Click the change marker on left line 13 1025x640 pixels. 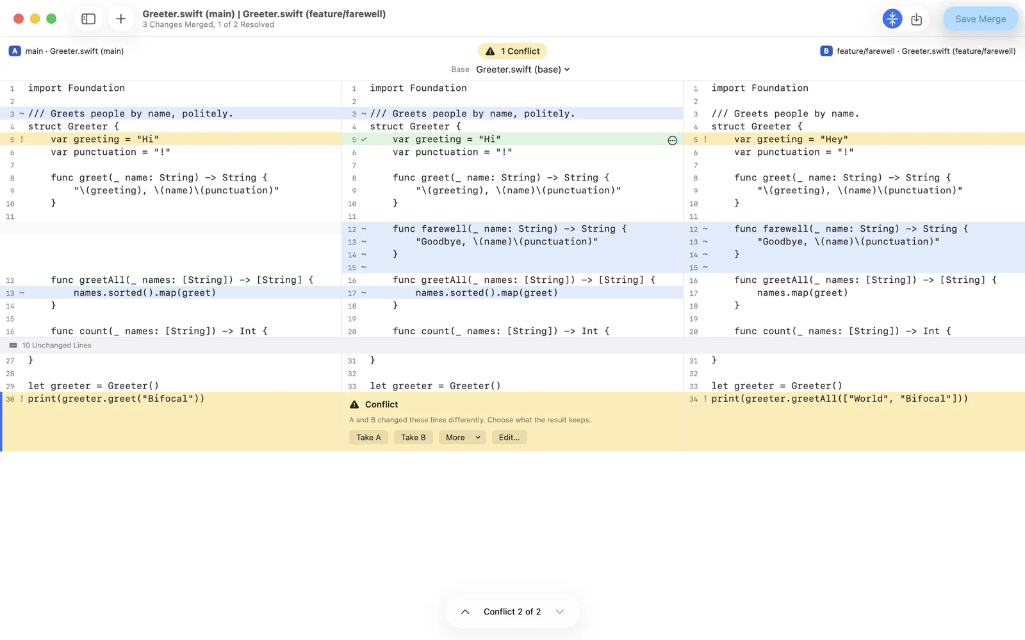tap(22, 293)
